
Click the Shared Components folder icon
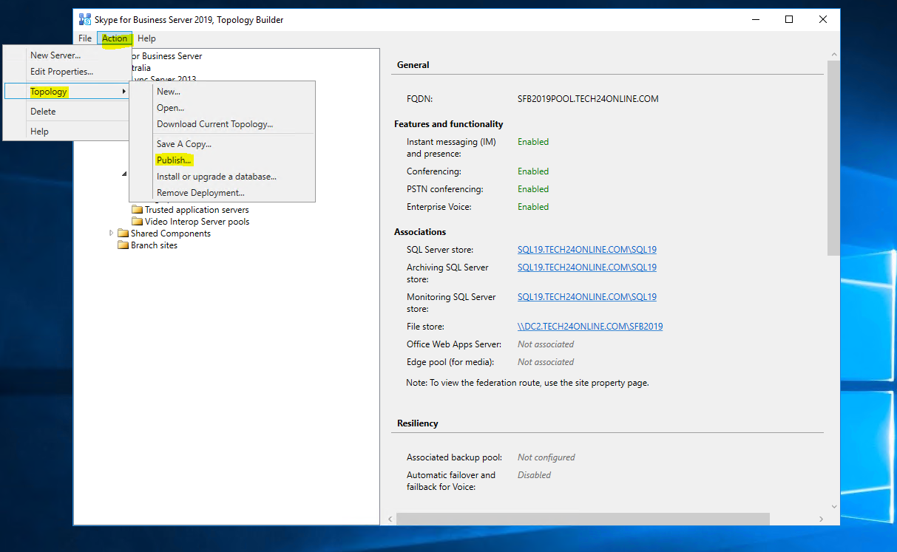pos(123,233)
